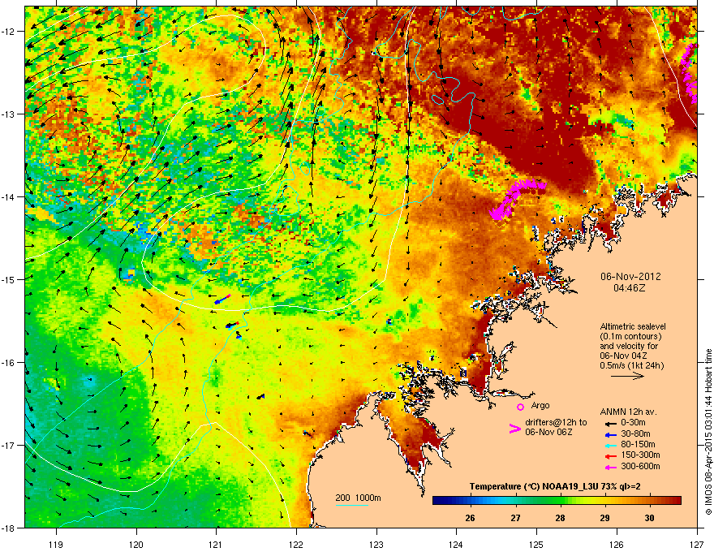Click the dark red end of temperature color bar
This screenshot has height=552, width=714.
click(x=675, y=501)
